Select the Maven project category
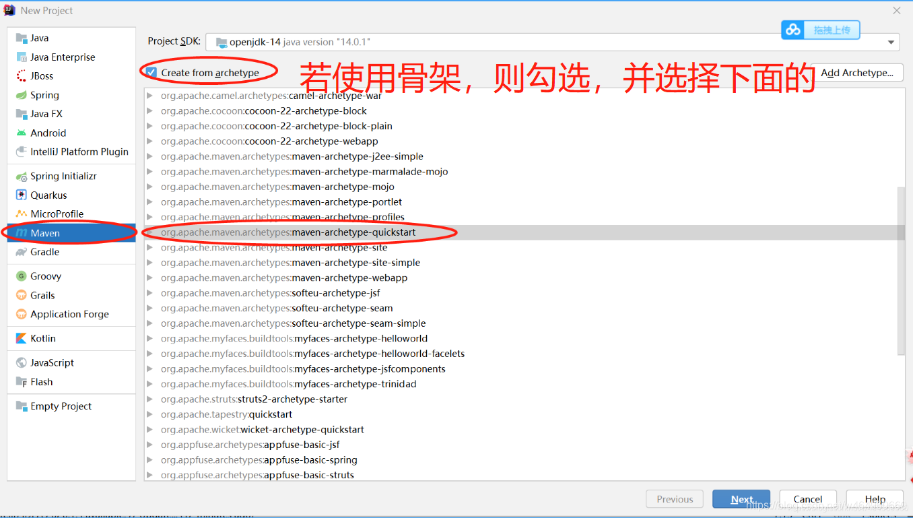Viewport: 913px width, 518px height. pyautogui.click(x=71, y=233)
